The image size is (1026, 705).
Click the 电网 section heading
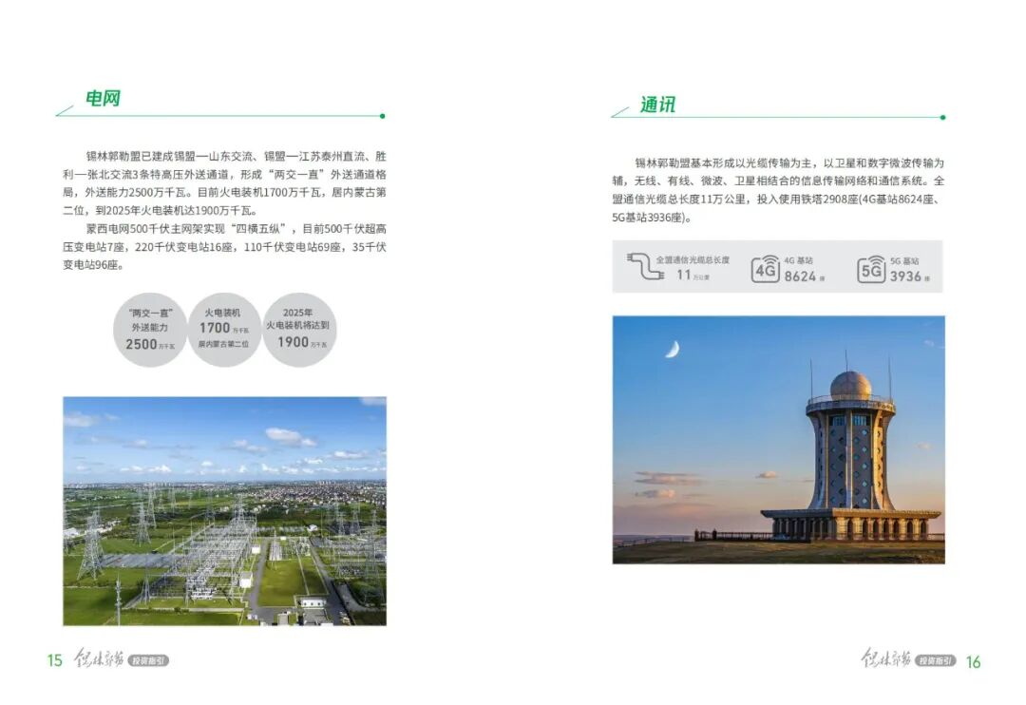pyautogui.click(x=103, y=99)
